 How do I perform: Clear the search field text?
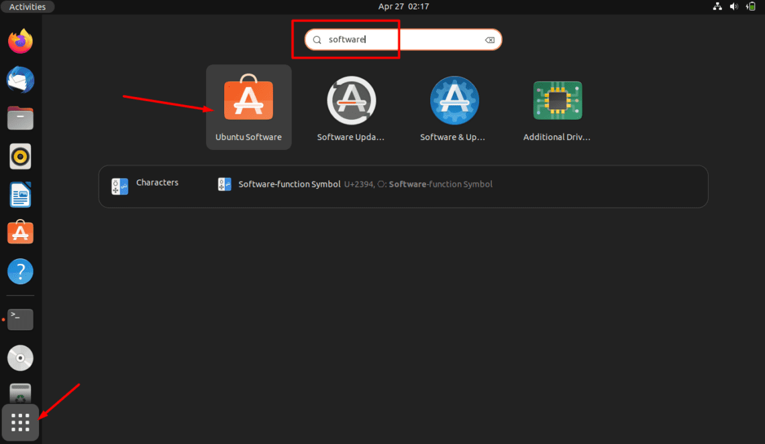[x=490, y=40]
